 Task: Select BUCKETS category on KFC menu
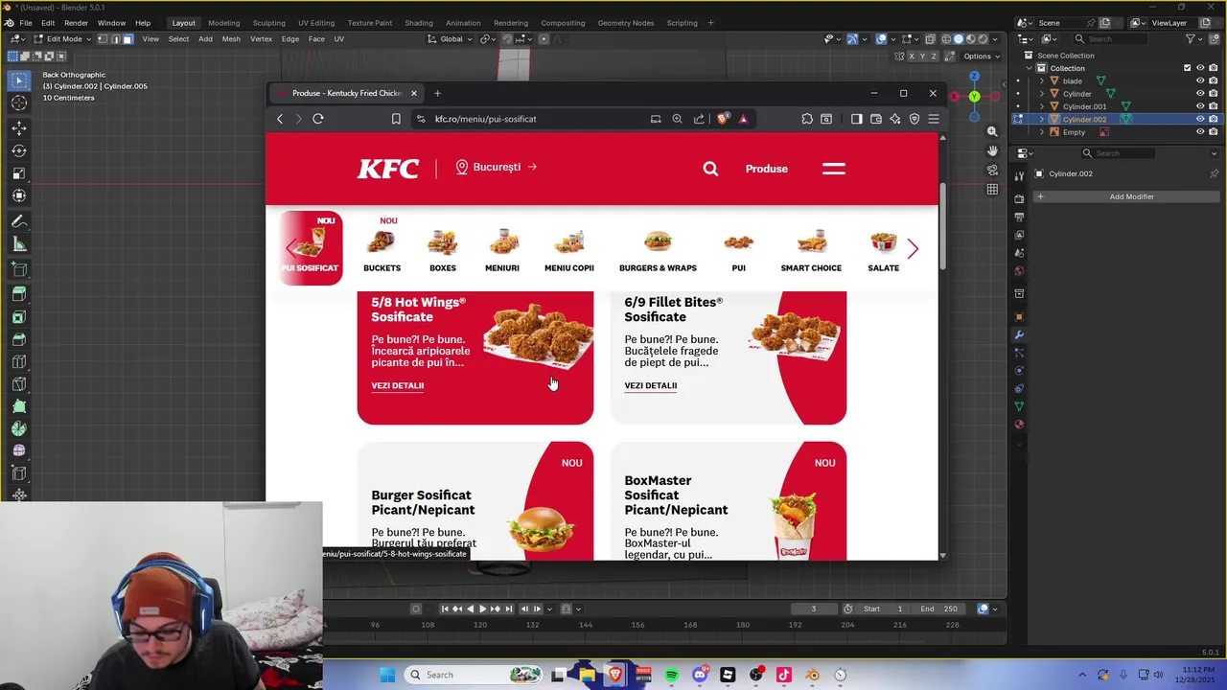pyautogui.click(x=382, y=249)
